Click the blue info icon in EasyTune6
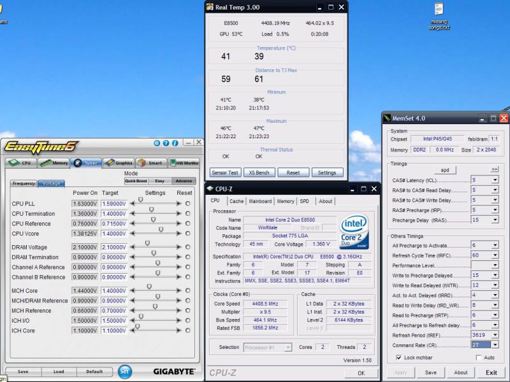Viewport: 510px width, 382px height. coord(175,143)
